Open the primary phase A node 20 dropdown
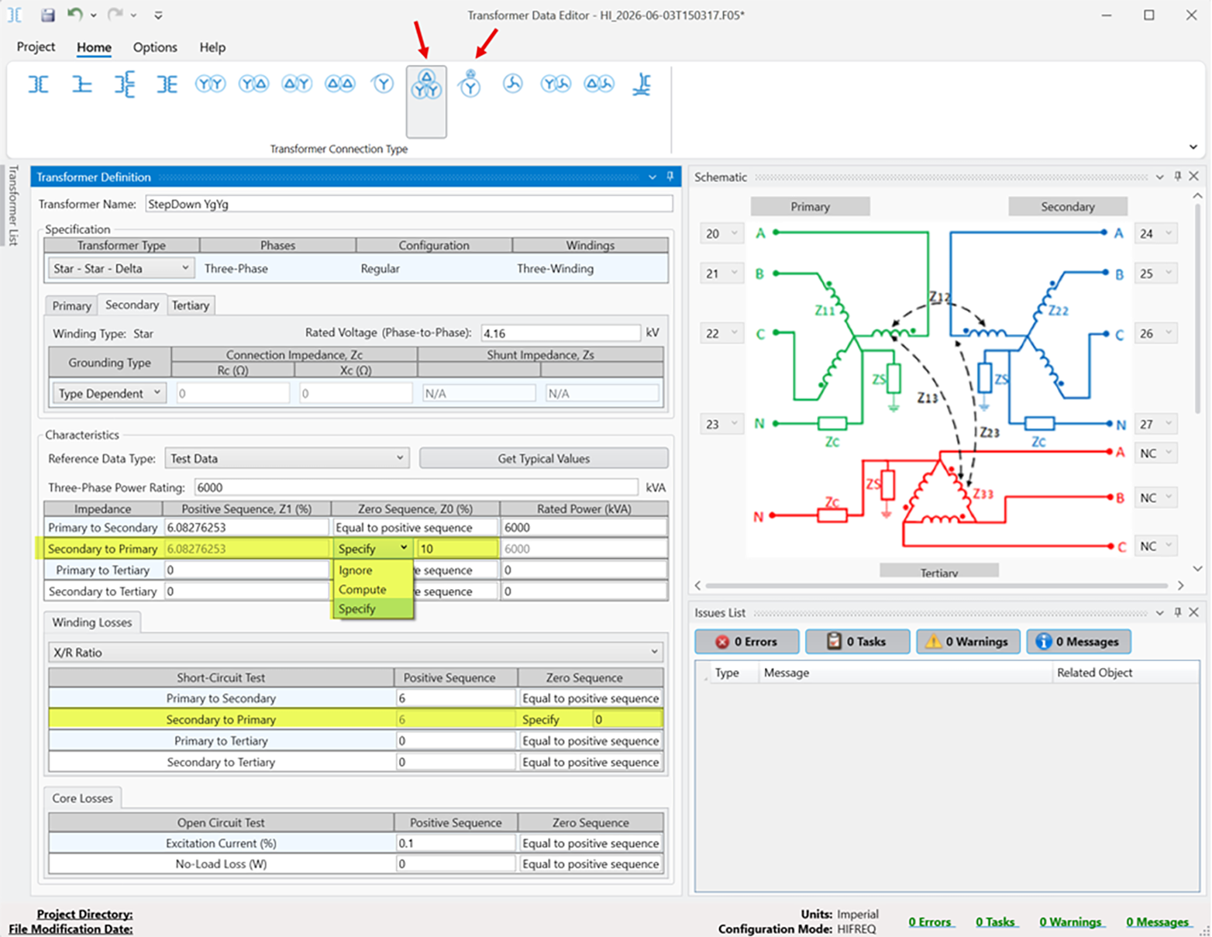Screen dimensions: 1212x937 722,233
